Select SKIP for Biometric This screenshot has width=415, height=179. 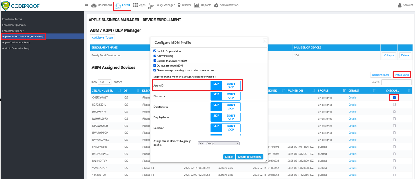click(x=216, y=96)
